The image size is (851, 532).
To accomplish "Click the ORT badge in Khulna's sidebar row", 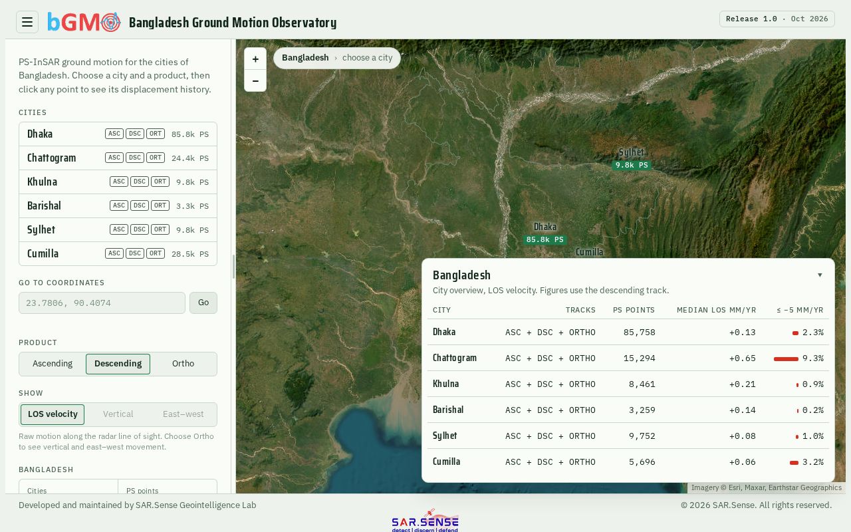I will [160, 182].
